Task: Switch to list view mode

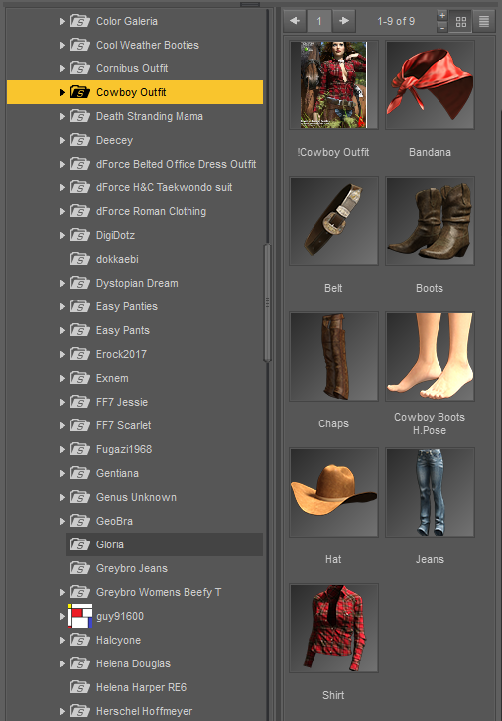Action: click(x=484, y=21)
